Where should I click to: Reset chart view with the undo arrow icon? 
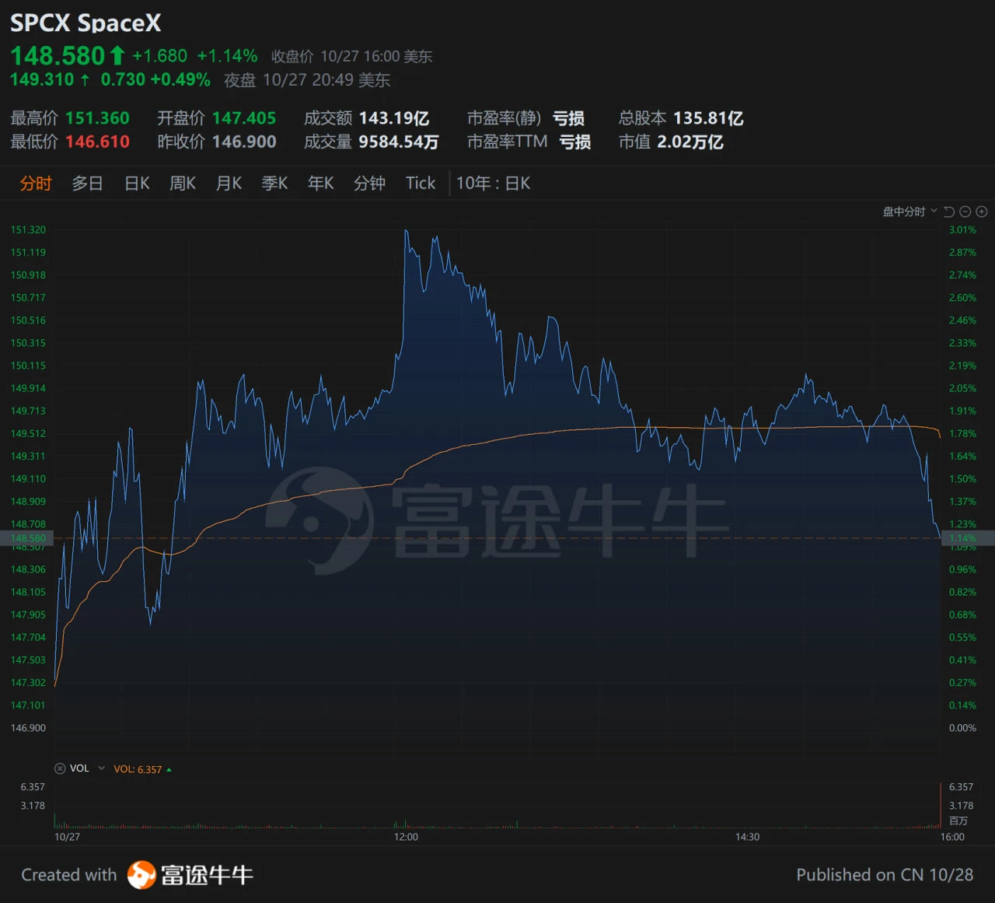[x=948, y=212]
